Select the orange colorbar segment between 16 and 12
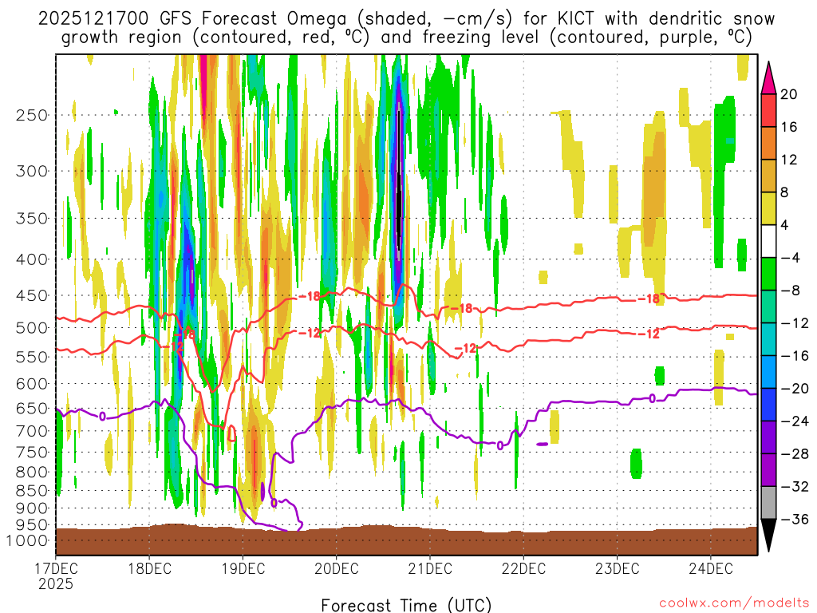 point(768,144)
